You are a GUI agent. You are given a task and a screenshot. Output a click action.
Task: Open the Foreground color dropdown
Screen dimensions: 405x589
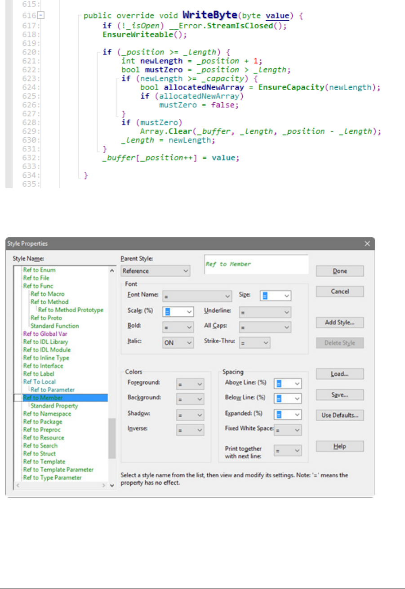pyautogui.click(x=190, y=384)
